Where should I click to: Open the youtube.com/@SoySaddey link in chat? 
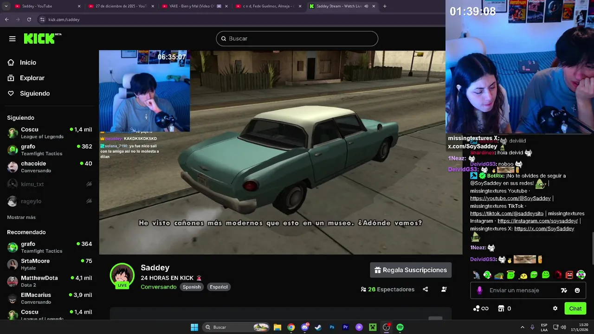point(510,199)
